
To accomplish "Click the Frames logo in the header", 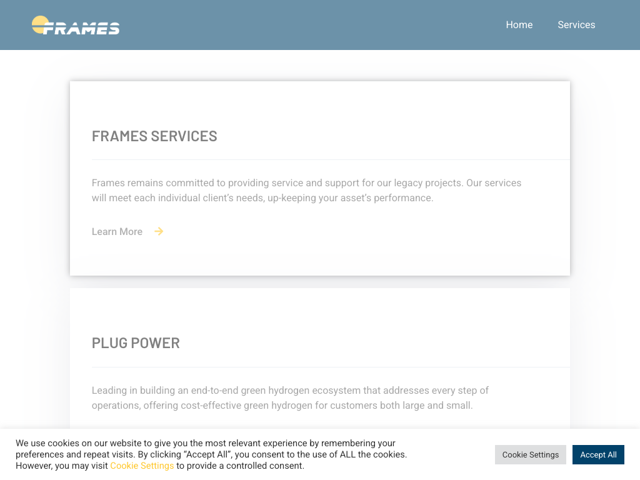I will point(76,26).
